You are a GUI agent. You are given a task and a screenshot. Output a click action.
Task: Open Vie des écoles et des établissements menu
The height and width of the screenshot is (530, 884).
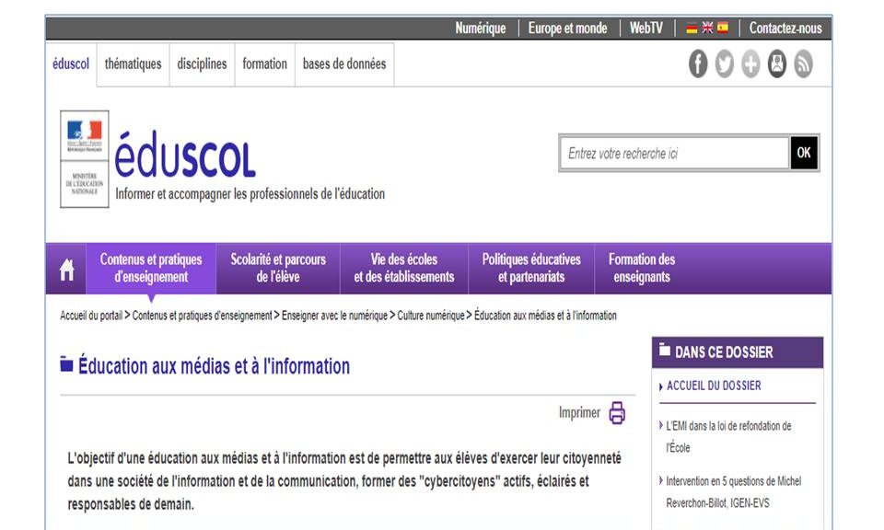click(404, 269)
